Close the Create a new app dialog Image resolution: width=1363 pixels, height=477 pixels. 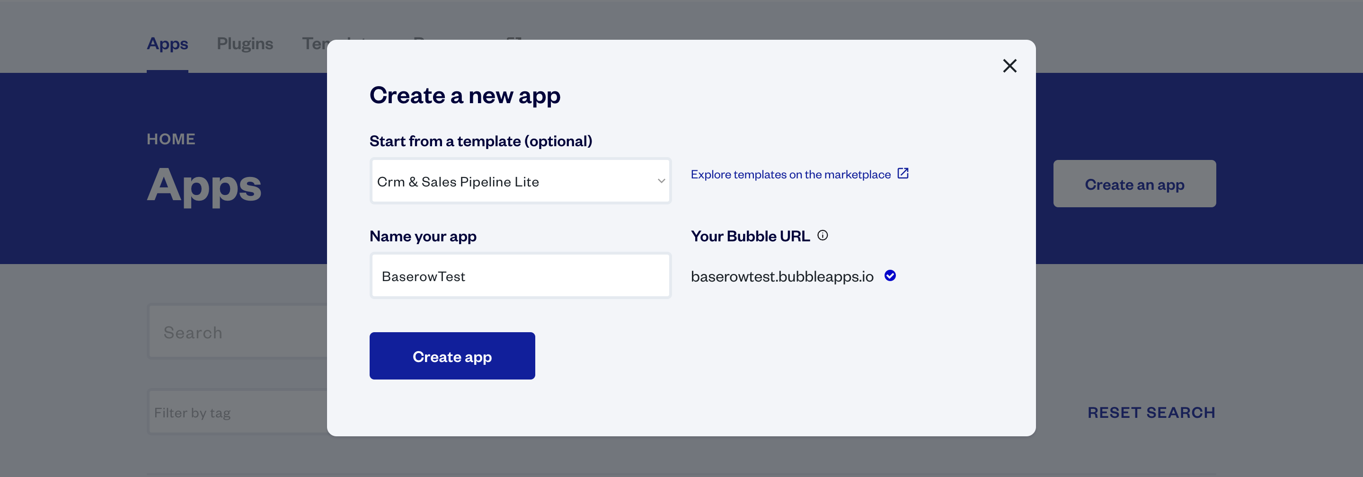pos(1009,66)
